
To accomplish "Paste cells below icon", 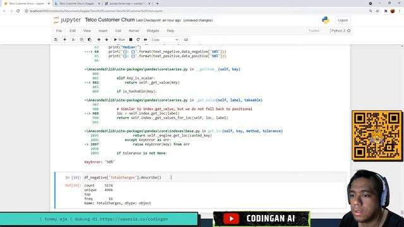I will 90,40.
